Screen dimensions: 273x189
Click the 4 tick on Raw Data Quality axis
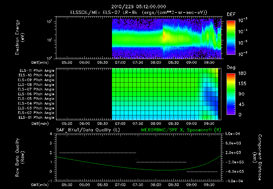(51, 134)
